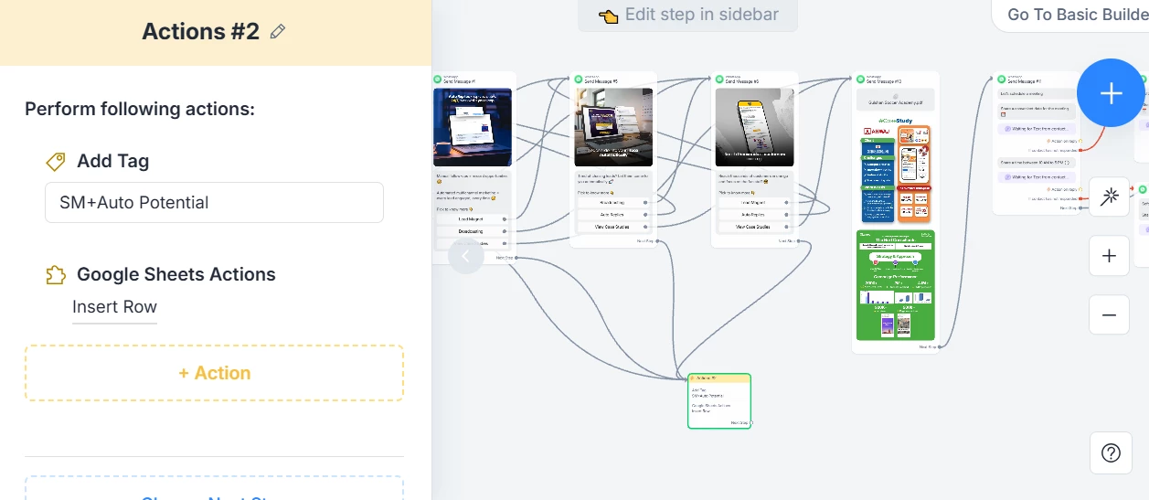This screenshot has width=1149, height=500.
Task: Collapse the sidebar with the left chevron
Action: tap(466, 256)
